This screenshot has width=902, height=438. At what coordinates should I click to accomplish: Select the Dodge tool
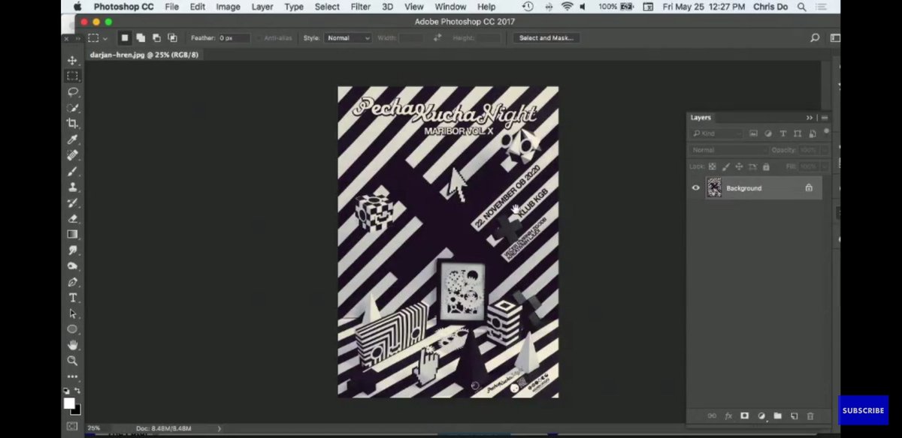tap(72, 265)
